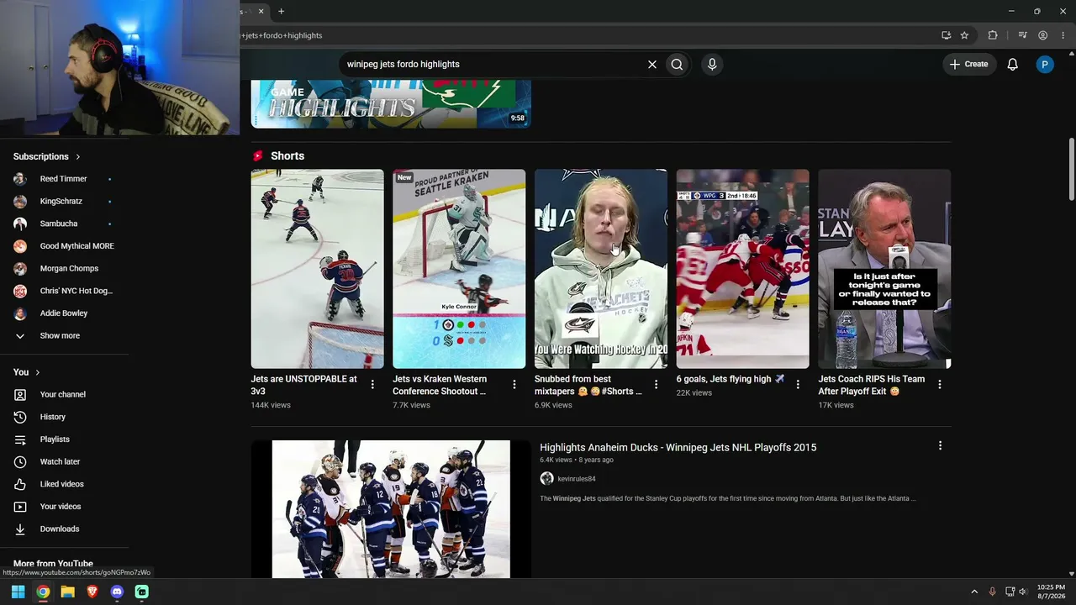
Task: Clear the search box with the X icon
Action: pyautogui.click(x=651, y=64)
